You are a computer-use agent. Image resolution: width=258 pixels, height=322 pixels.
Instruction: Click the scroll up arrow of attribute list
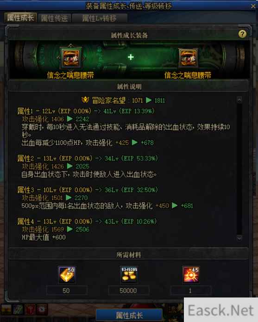pos(239,100)
